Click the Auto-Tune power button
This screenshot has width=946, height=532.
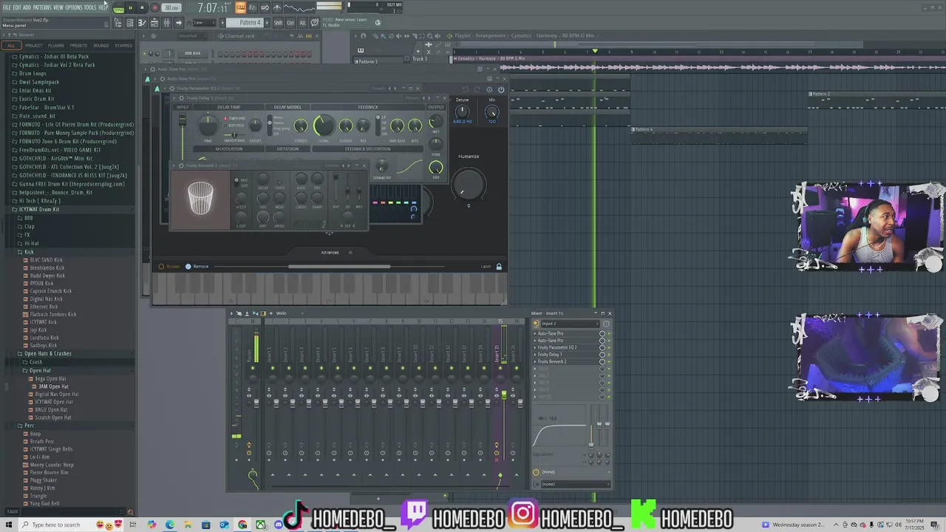click(x=501, y=89)
